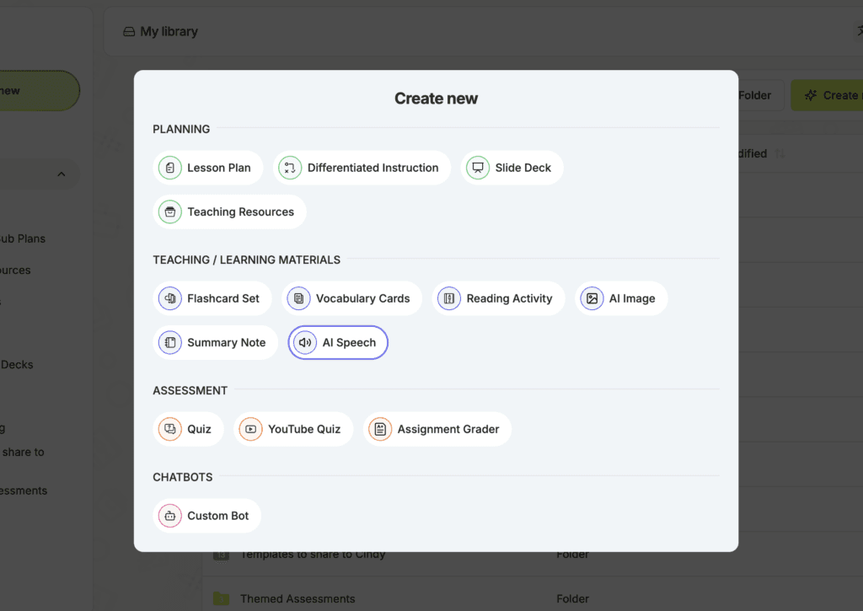Image resolution: width=863 pixels, height=611 pixels.
Task: Select AI Image label
Action: click(x=632, y=298)
